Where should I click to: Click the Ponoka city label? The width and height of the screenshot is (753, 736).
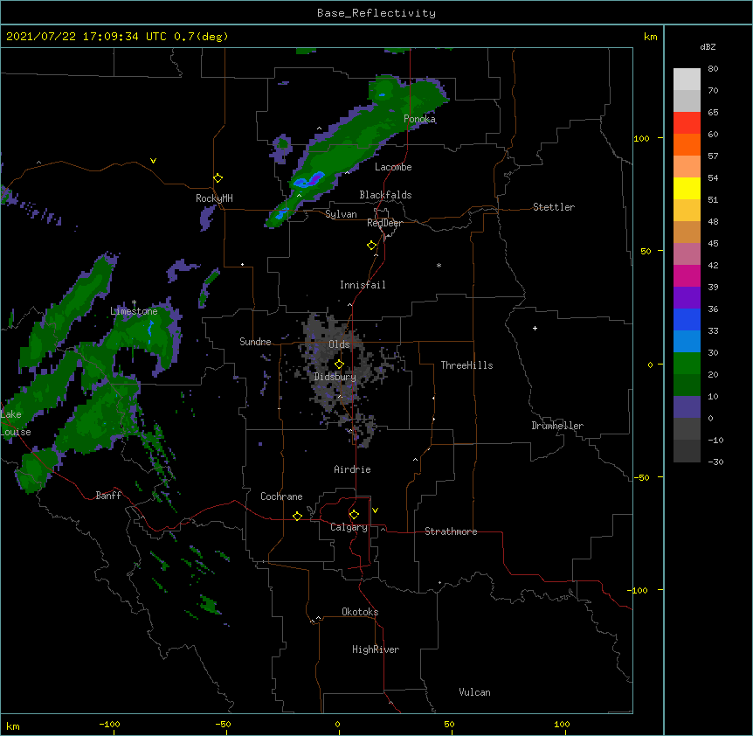point(419,119)
